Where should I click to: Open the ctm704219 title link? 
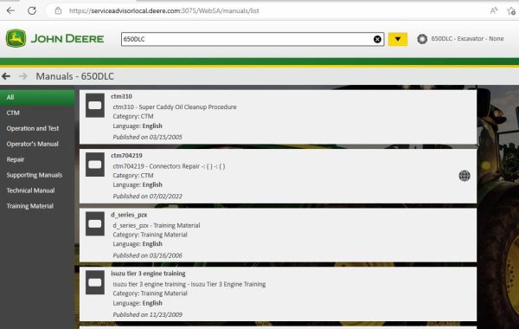[126, 155]
